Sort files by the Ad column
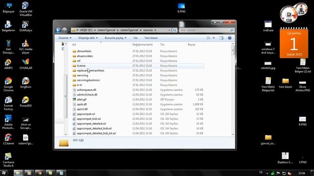The image size is (314, 176). (101, 44)
